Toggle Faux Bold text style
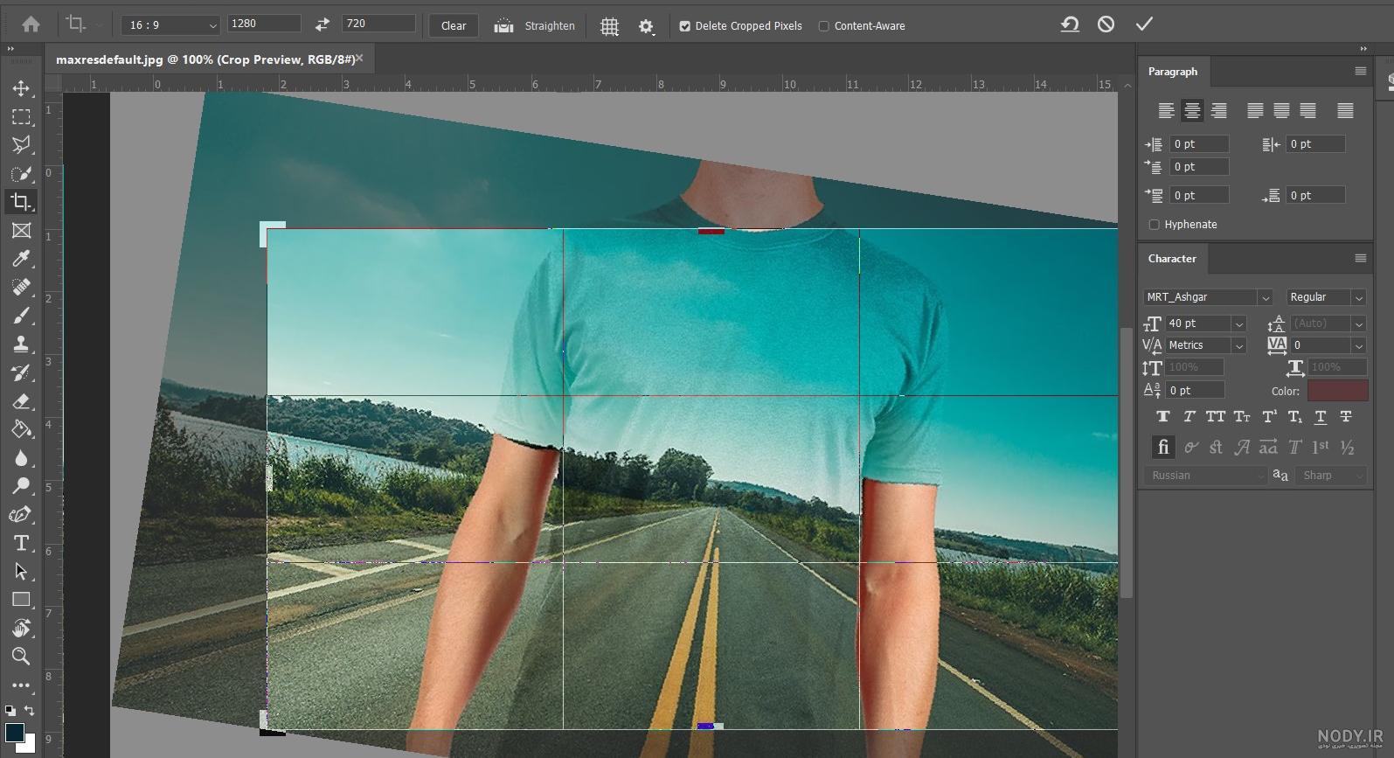Viewport: 1394px width, 758px height. click(x=1162, y=417)
